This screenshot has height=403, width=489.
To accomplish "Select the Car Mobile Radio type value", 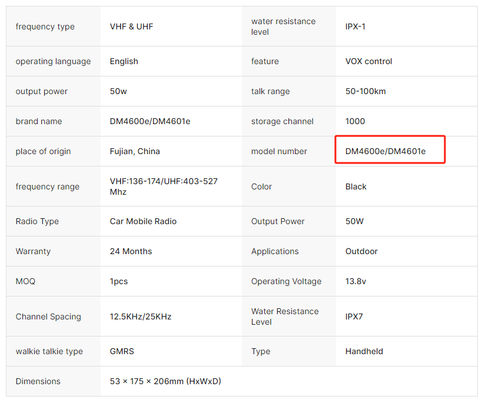I will (143, 221).
